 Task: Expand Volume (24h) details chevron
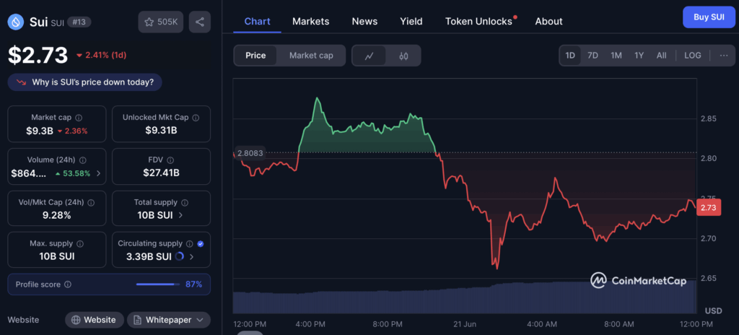(x=98, y=173)
